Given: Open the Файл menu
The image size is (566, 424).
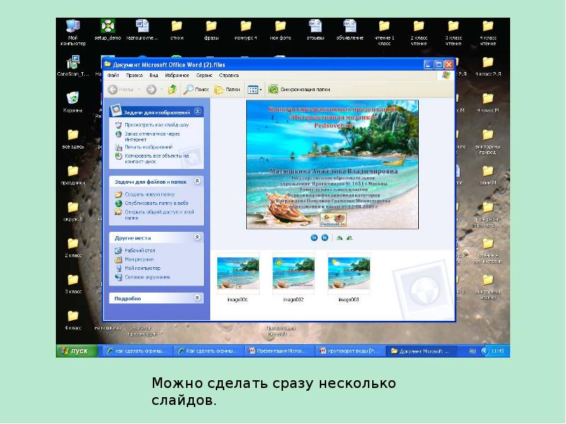Looking at the screenshot, I should click(x=112, y=75).
